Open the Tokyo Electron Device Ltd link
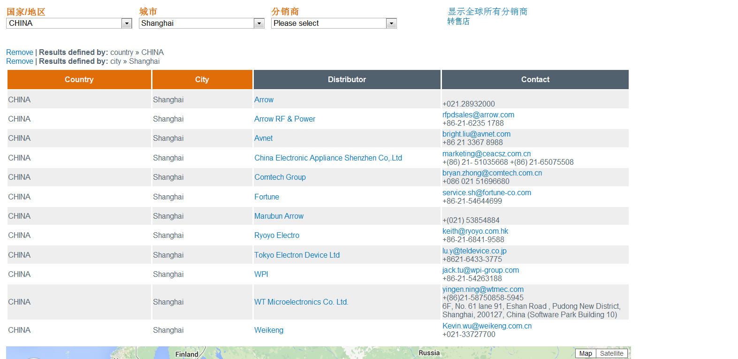738x359 pixels. (297, 255)
